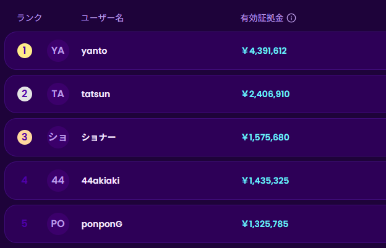Screen dimensions: 386x248
Task: Select username ショナー
Action: point(98,137)
